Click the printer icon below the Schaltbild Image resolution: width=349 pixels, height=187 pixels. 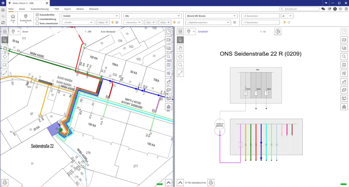coord(211,183)
